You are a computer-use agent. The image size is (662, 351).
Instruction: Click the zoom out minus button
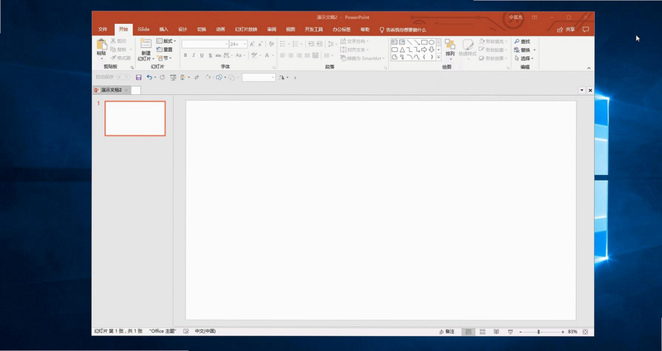pyautogui.click(x=520, y=332)
